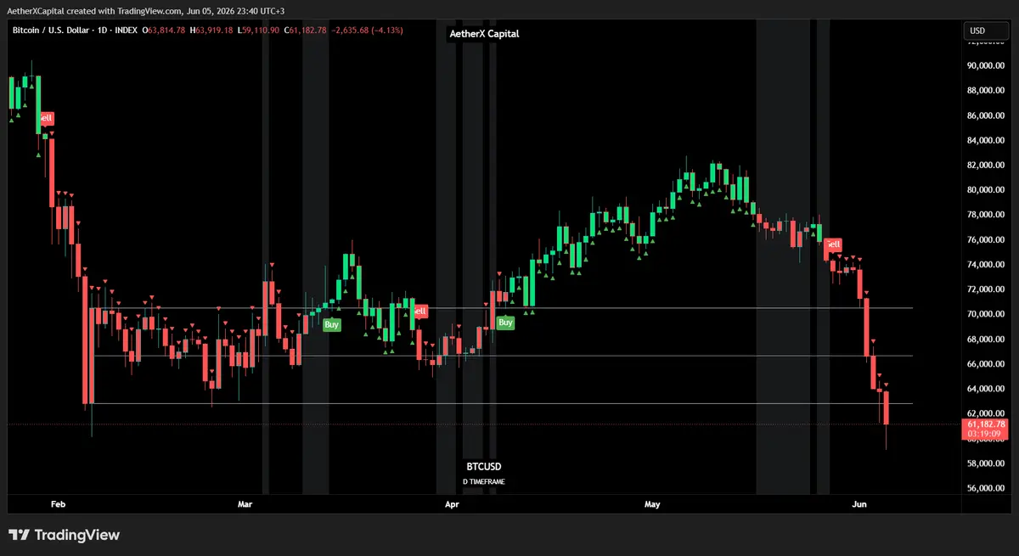This screenshot has height=556, width=1019.
Task: Click the Sell signal label in late May
Action: [x=833, y=244]
